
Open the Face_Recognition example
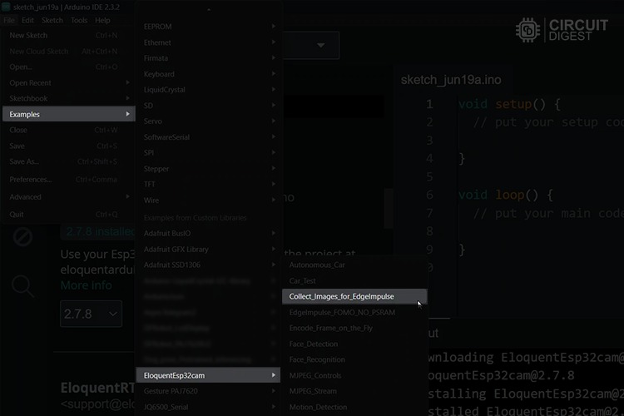(x=354, y=360)
